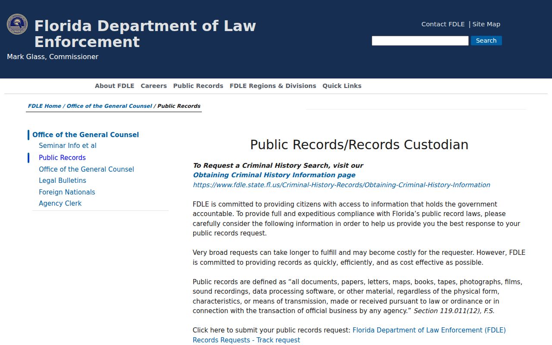Open Legal Bulletins sidebar link
552x345 pixels.
click(63, 181)
